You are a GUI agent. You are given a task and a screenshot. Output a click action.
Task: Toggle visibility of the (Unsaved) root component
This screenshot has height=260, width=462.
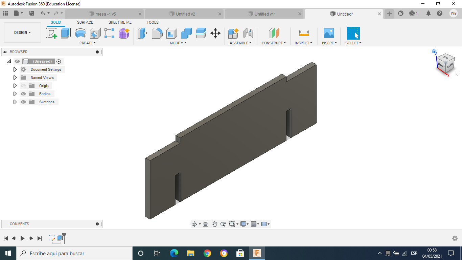click(17, 61)
